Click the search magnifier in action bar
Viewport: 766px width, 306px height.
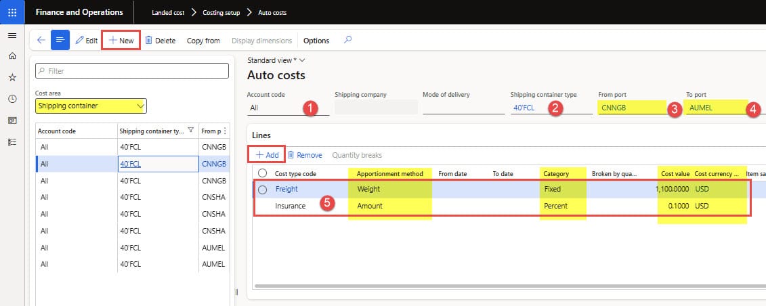point(348,40)
